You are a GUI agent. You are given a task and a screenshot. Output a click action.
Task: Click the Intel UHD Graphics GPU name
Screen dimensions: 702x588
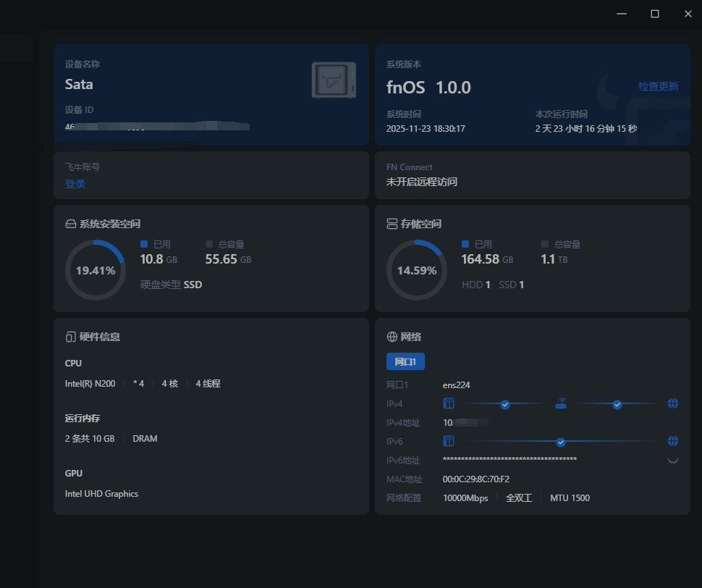tap(101, 494)
